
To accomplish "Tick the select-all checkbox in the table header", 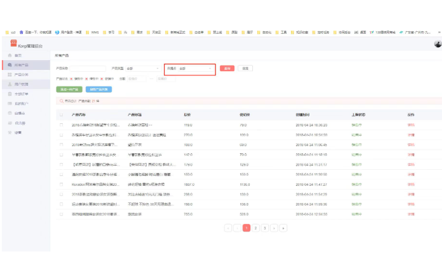I will [x=61, y=115].
